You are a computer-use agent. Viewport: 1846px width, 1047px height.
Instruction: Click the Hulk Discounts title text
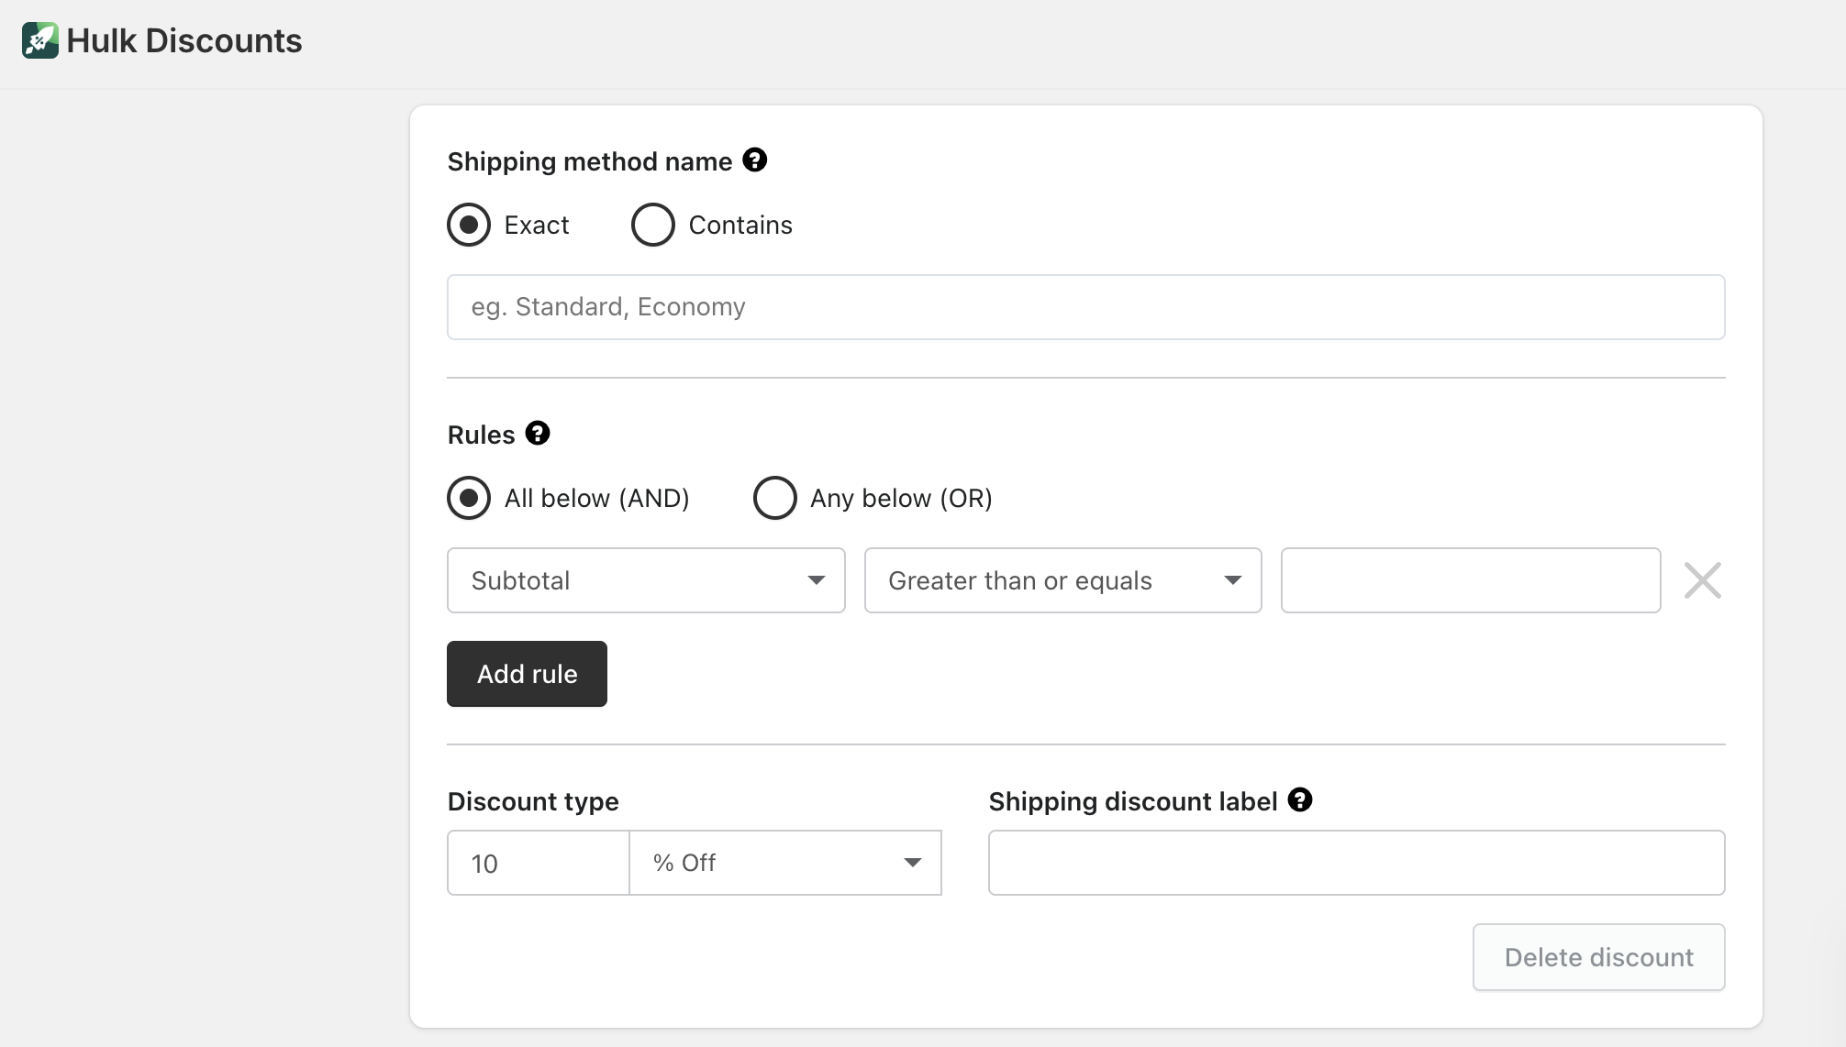pos(184,40)
